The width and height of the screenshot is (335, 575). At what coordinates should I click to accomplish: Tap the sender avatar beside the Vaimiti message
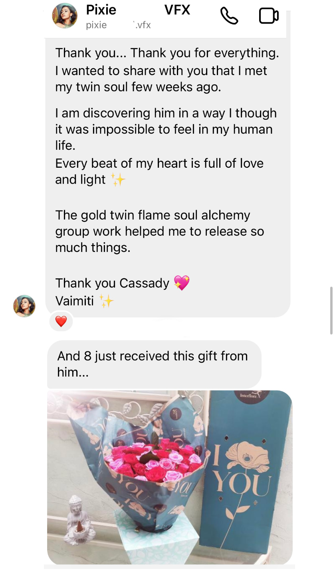pyautogui.click(x=24, y=306)
